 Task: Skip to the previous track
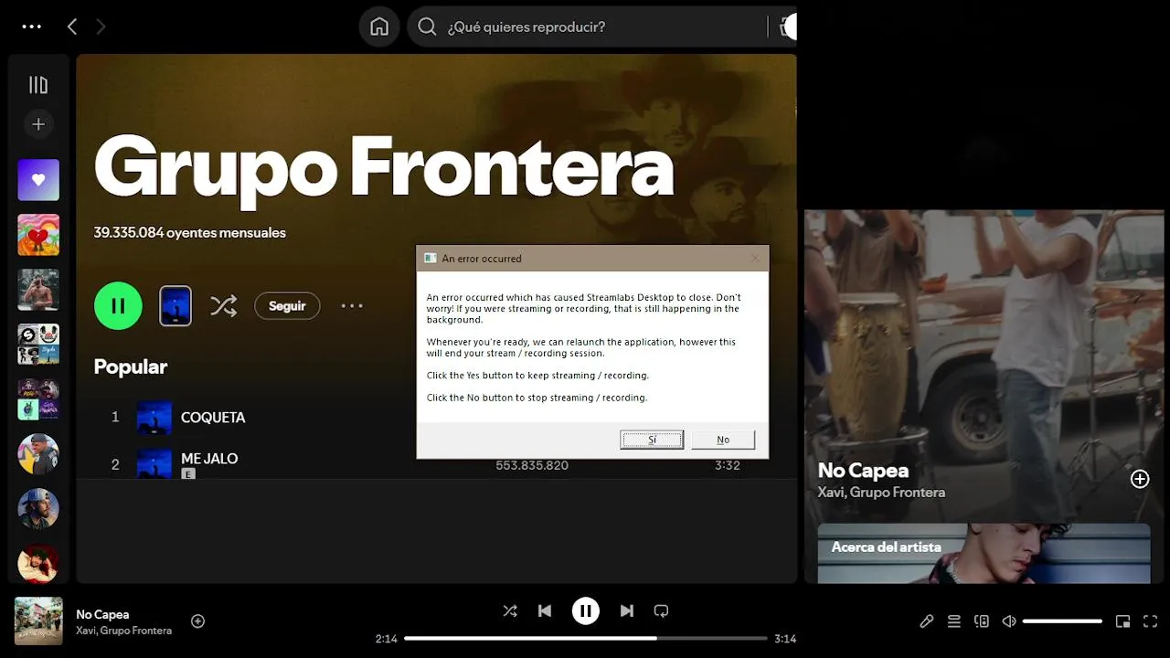tap(545, 610)
